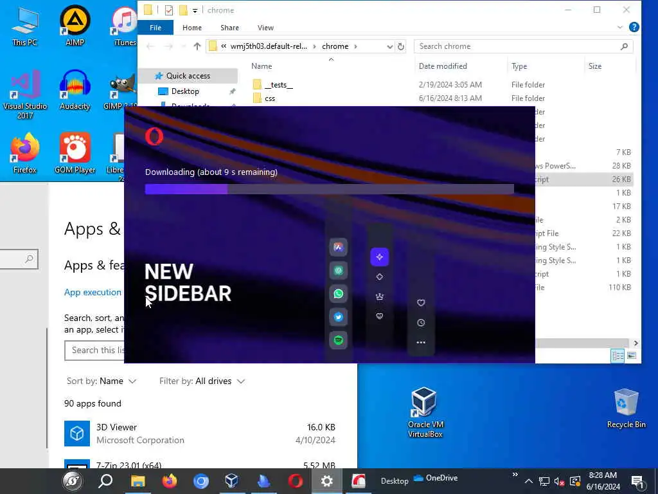
Task: Select Quick access in navigation pane
Action: coord(188,76)
